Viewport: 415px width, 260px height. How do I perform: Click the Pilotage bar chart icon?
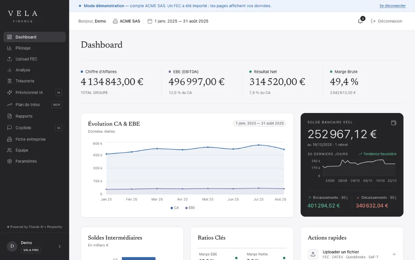pos(9,48)
